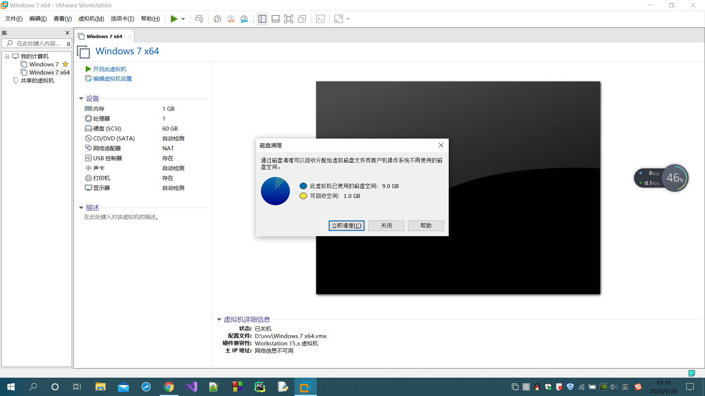Collapse the 虚拟机详细信息 section

tap(219, 320)
